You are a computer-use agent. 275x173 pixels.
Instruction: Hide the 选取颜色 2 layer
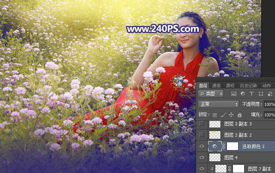click(x=202, y=146)
